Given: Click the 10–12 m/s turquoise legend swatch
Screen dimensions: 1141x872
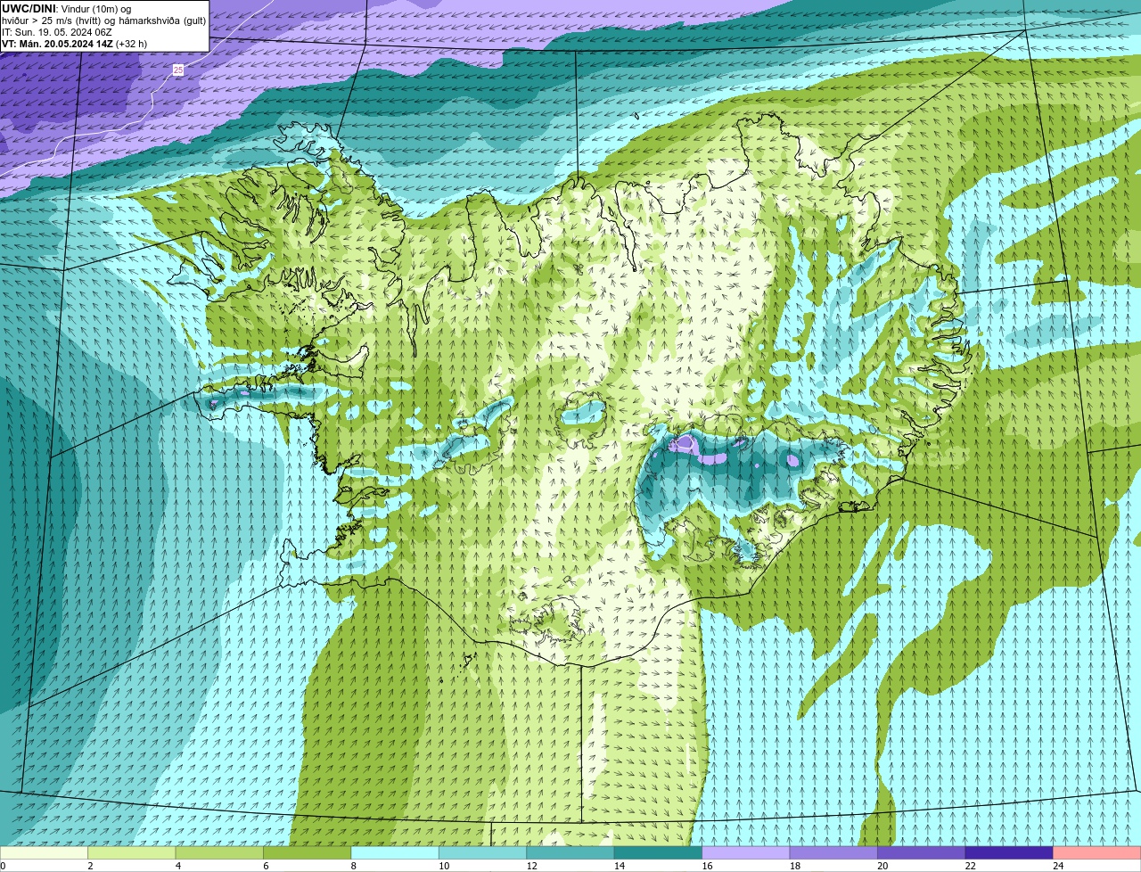Looking at the screenshot, I should point(483,852).
